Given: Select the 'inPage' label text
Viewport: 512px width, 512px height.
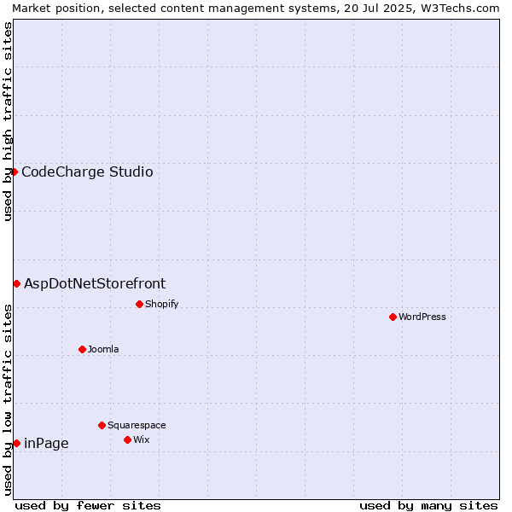Looking at the screenshot, I should (x=46, y=444).
